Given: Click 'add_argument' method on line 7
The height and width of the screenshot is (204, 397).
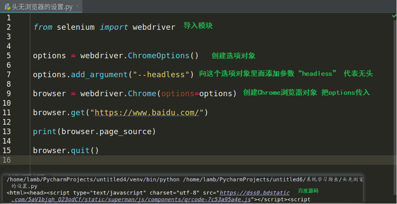Looking at the screenshot, I should (x=99, y=74).
